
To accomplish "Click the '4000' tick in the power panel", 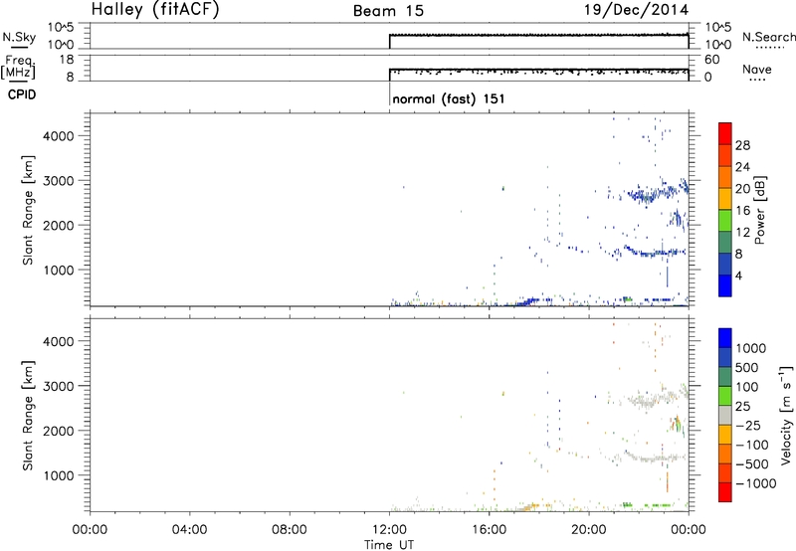I will pyautogui.click(x=59, y=136).
